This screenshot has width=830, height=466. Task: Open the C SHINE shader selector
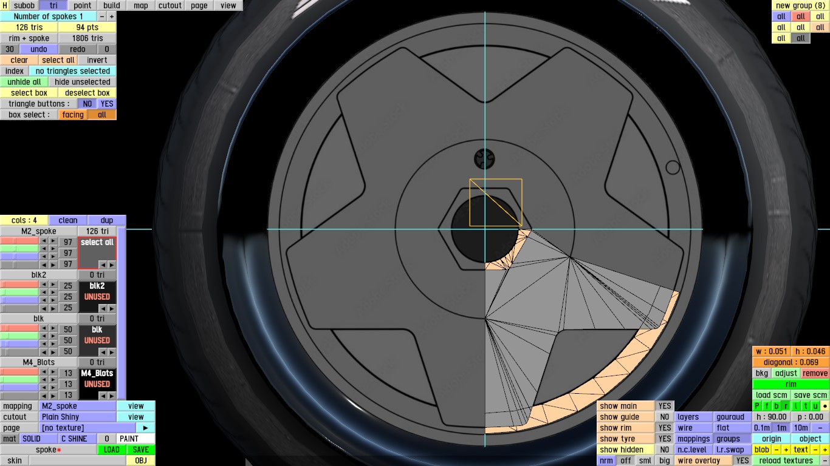[78, 439]
